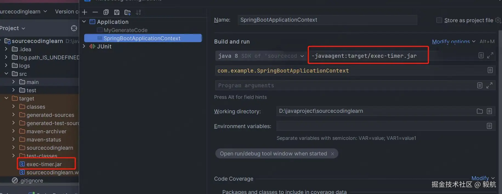Expand the VM options field editor

click(x=490, y=56)
